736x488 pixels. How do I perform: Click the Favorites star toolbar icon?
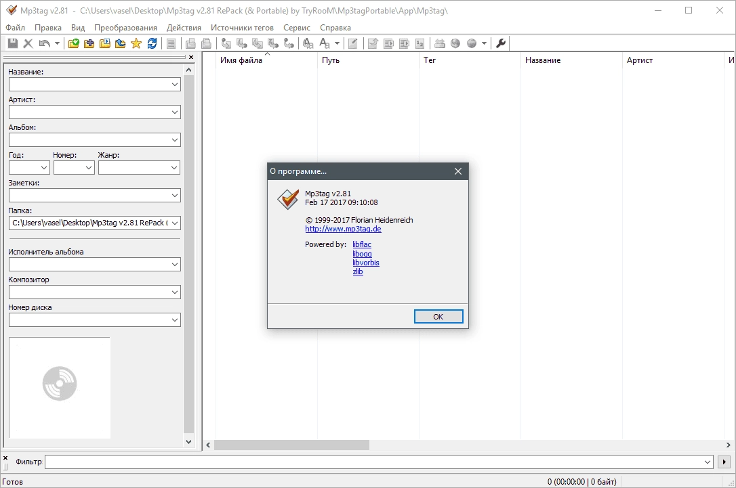click(136, 43)
